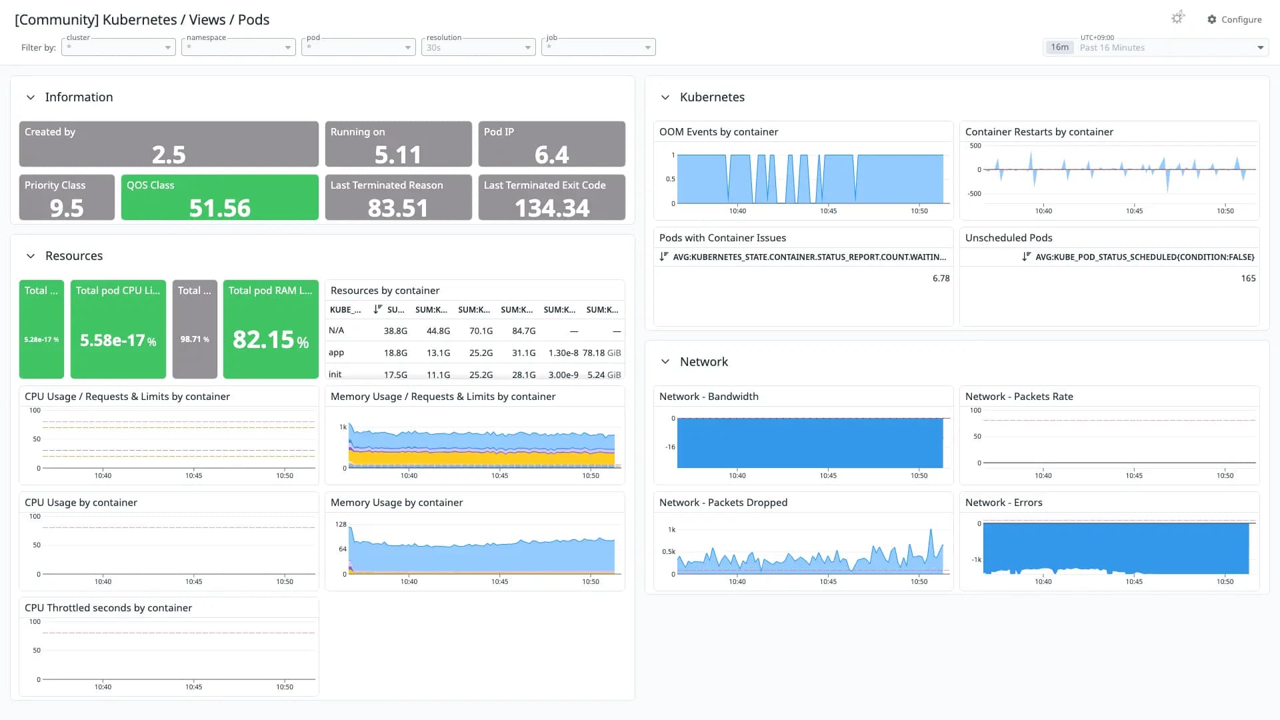Click the sort icon in Pods with Container Issues

[x=663, y=257]
